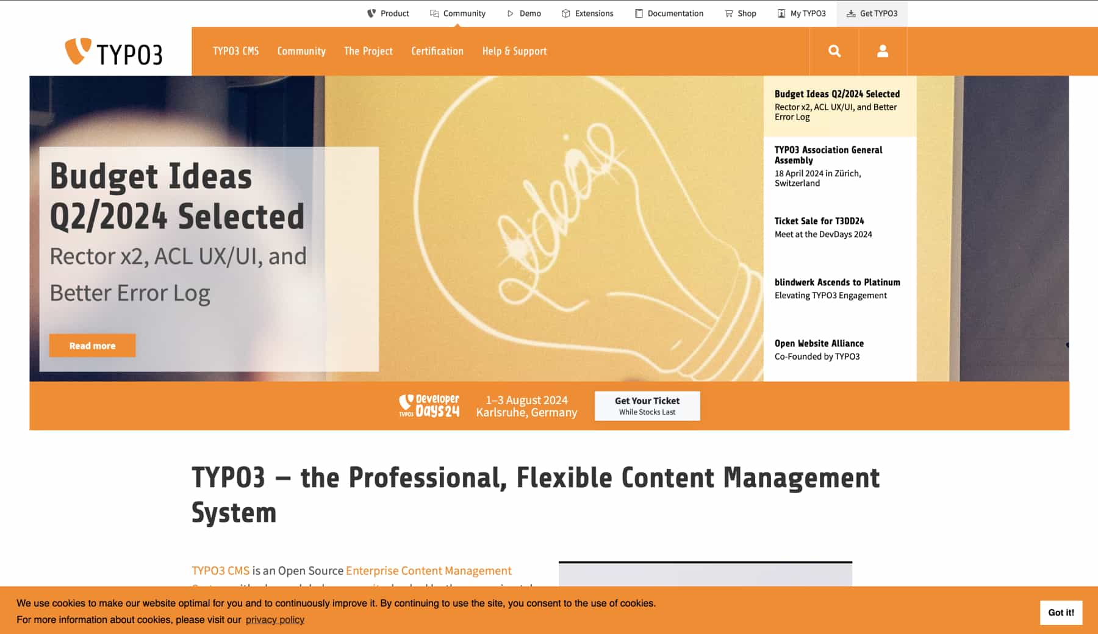Open Documentation in the top bar
1098x634 pixels.
tap(669, 13)
